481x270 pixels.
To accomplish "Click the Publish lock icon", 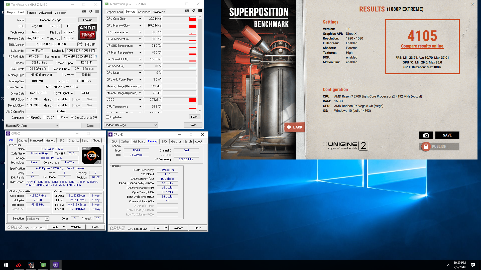I will 426,146.
